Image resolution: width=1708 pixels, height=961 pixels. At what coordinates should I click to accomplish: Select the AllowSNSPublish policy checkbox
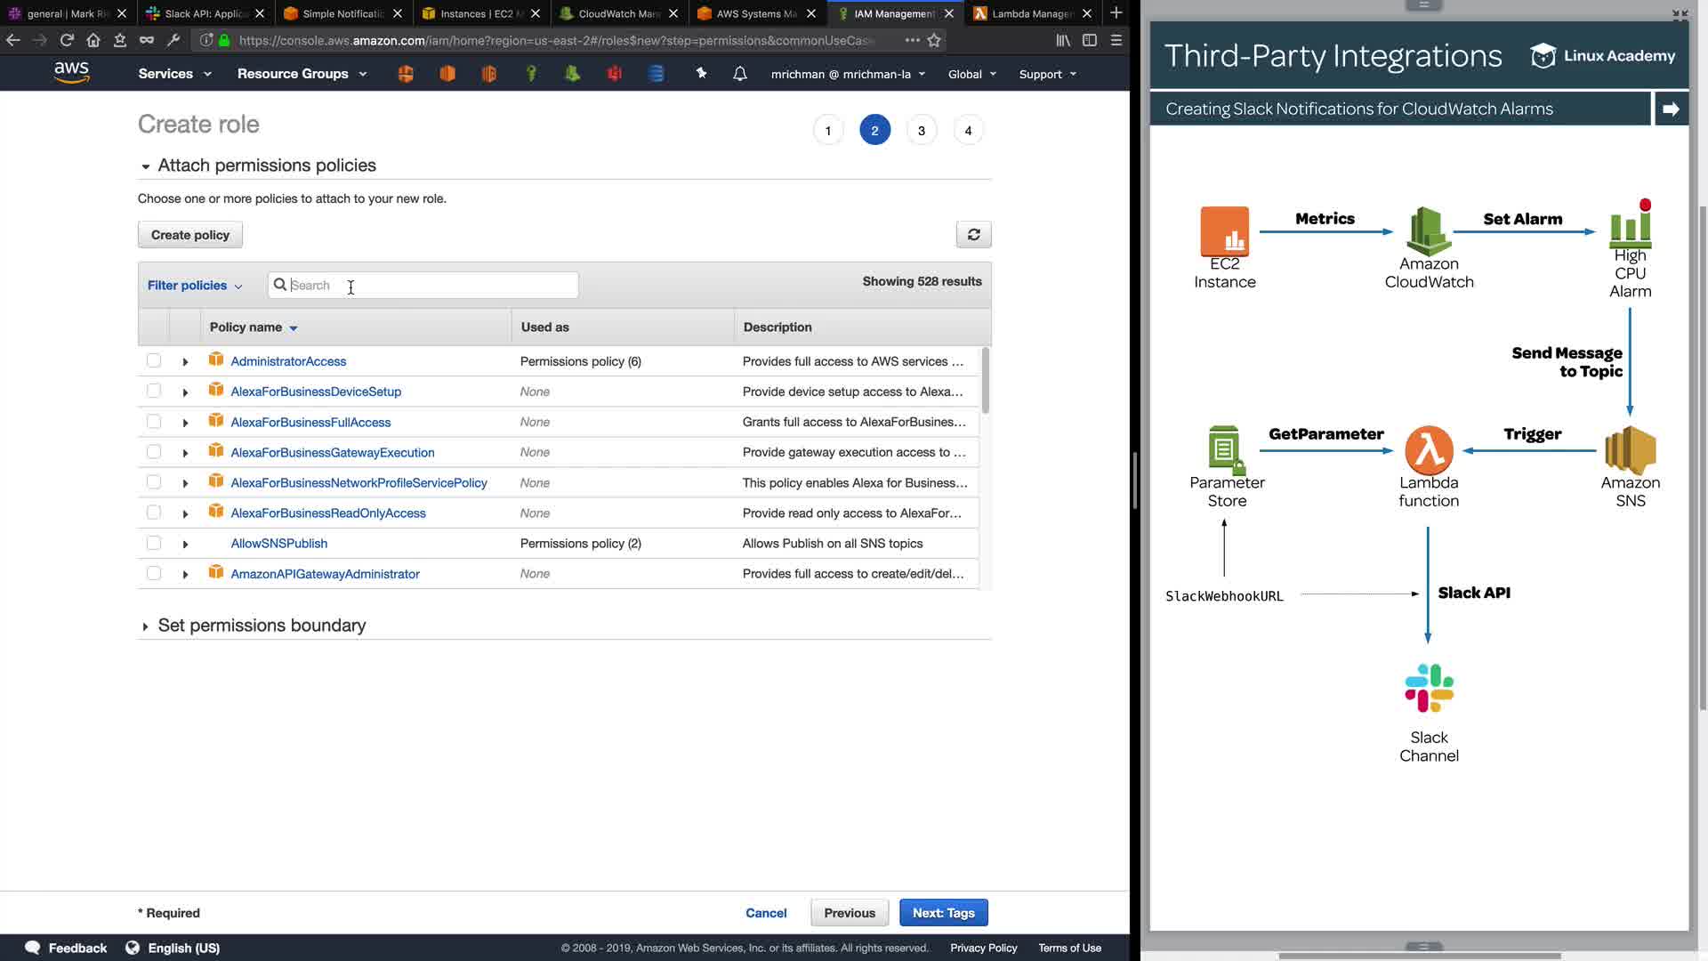click(154, 543)
